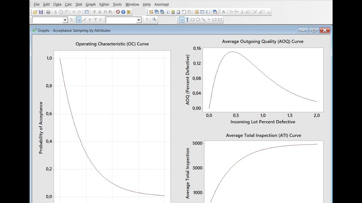Click the Undo arrow icon
Image resolution: width=362 pixels, height=203 pixels.
[x=74, y=12]
